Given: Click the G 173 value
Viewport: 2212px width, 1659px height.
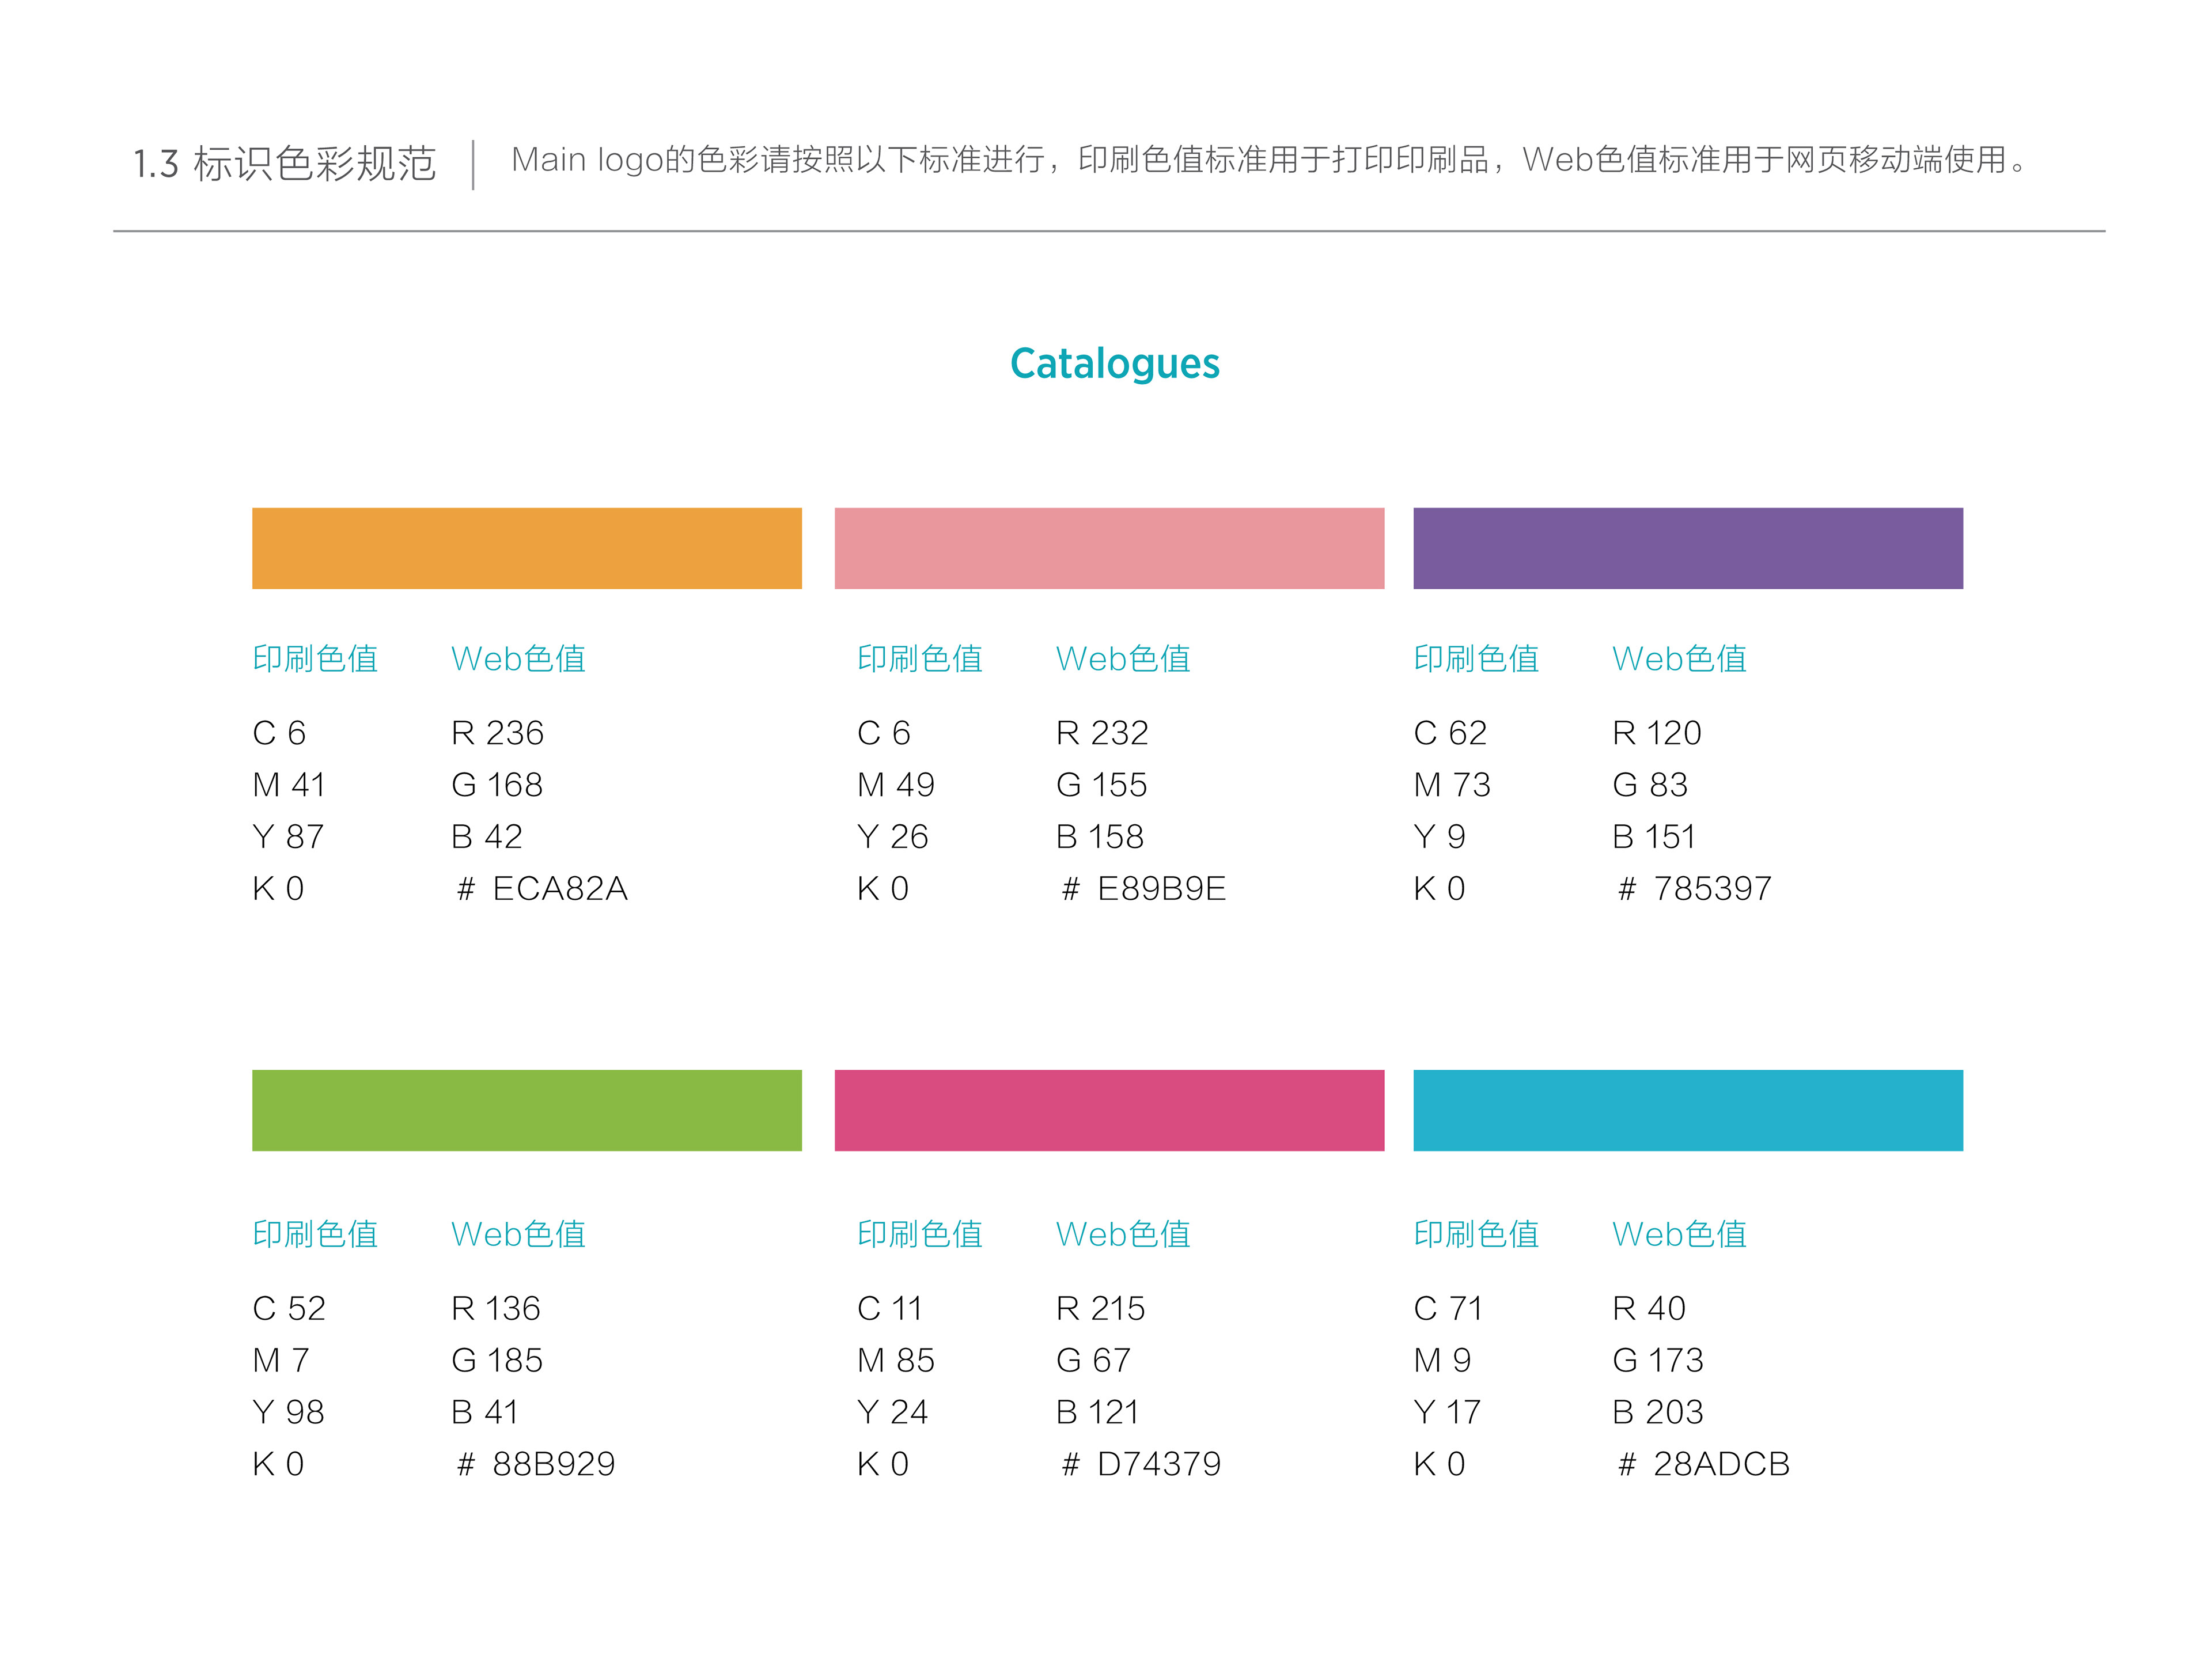Looking at the screenshot, I should pos(1658,1360).
